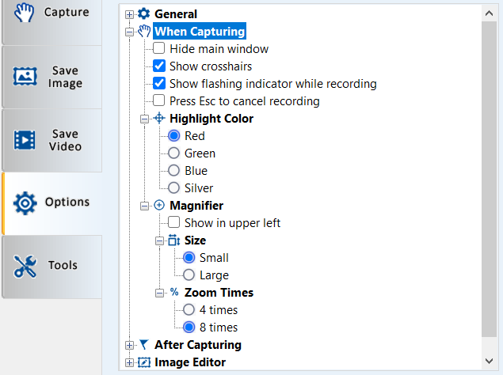
Task: Click the percent icon beside Zoom Times
Action: click(x=173, y=293)
